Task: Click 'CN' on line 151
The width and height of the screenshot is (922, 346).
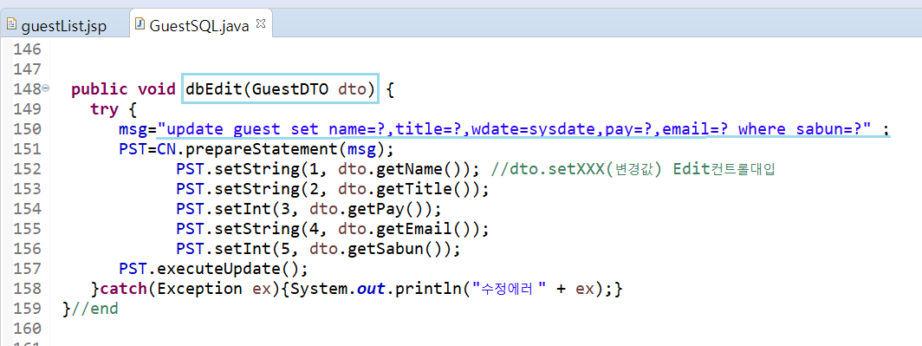Action: pyautogui.click(x=167, y=149)
